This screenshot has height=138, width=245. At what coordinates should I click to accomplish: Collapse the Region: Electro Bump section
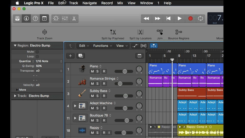15,45
